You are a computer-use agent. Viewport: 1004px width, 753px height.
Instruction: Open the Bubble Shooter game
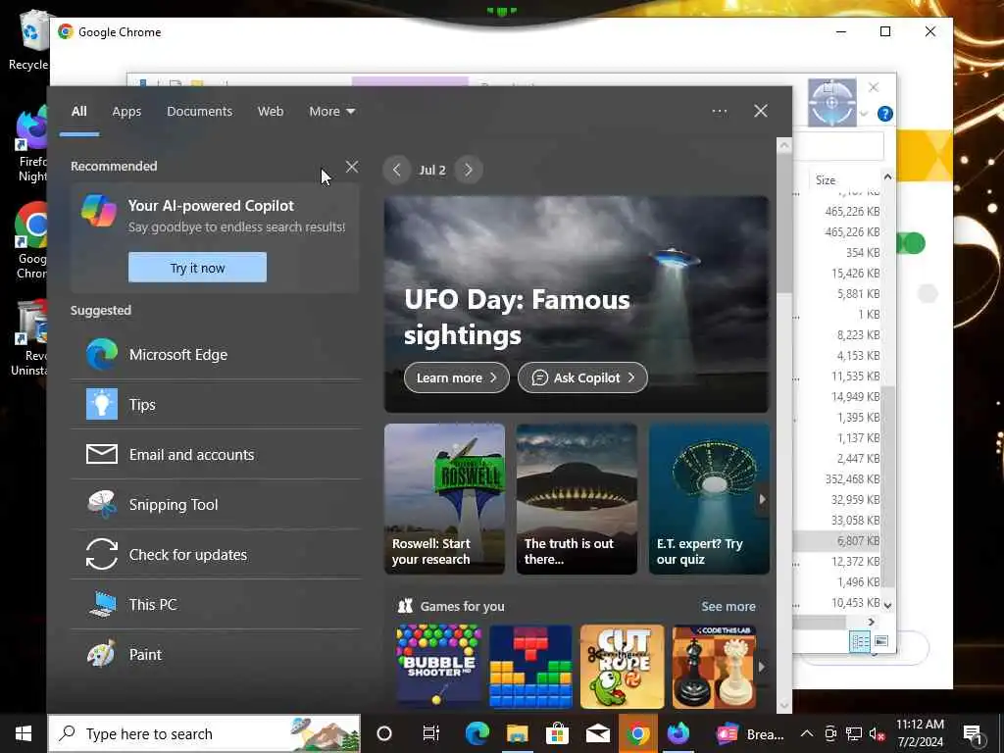[x=438, y=666]
